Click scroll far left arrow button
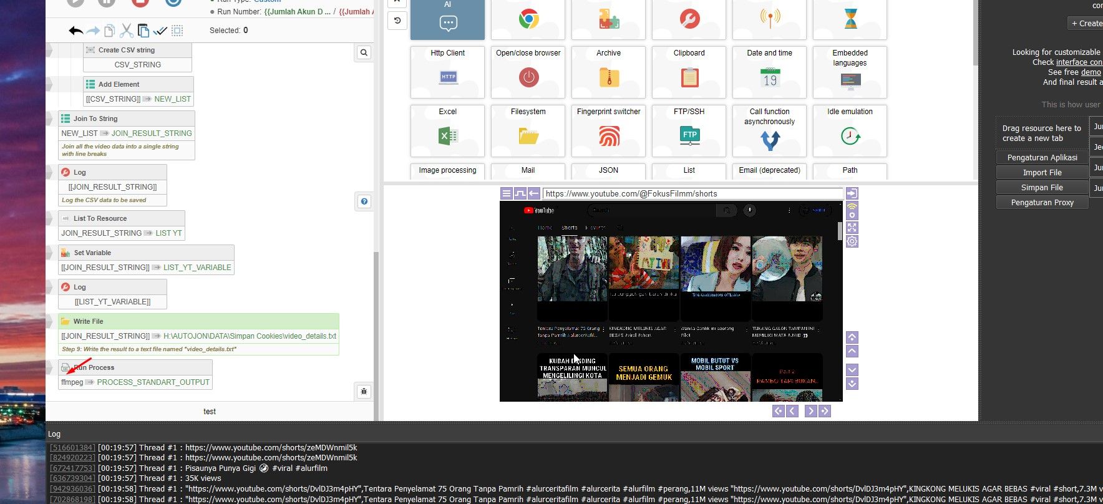Viewport: 1103px width, 504px height. coord(779,411)
